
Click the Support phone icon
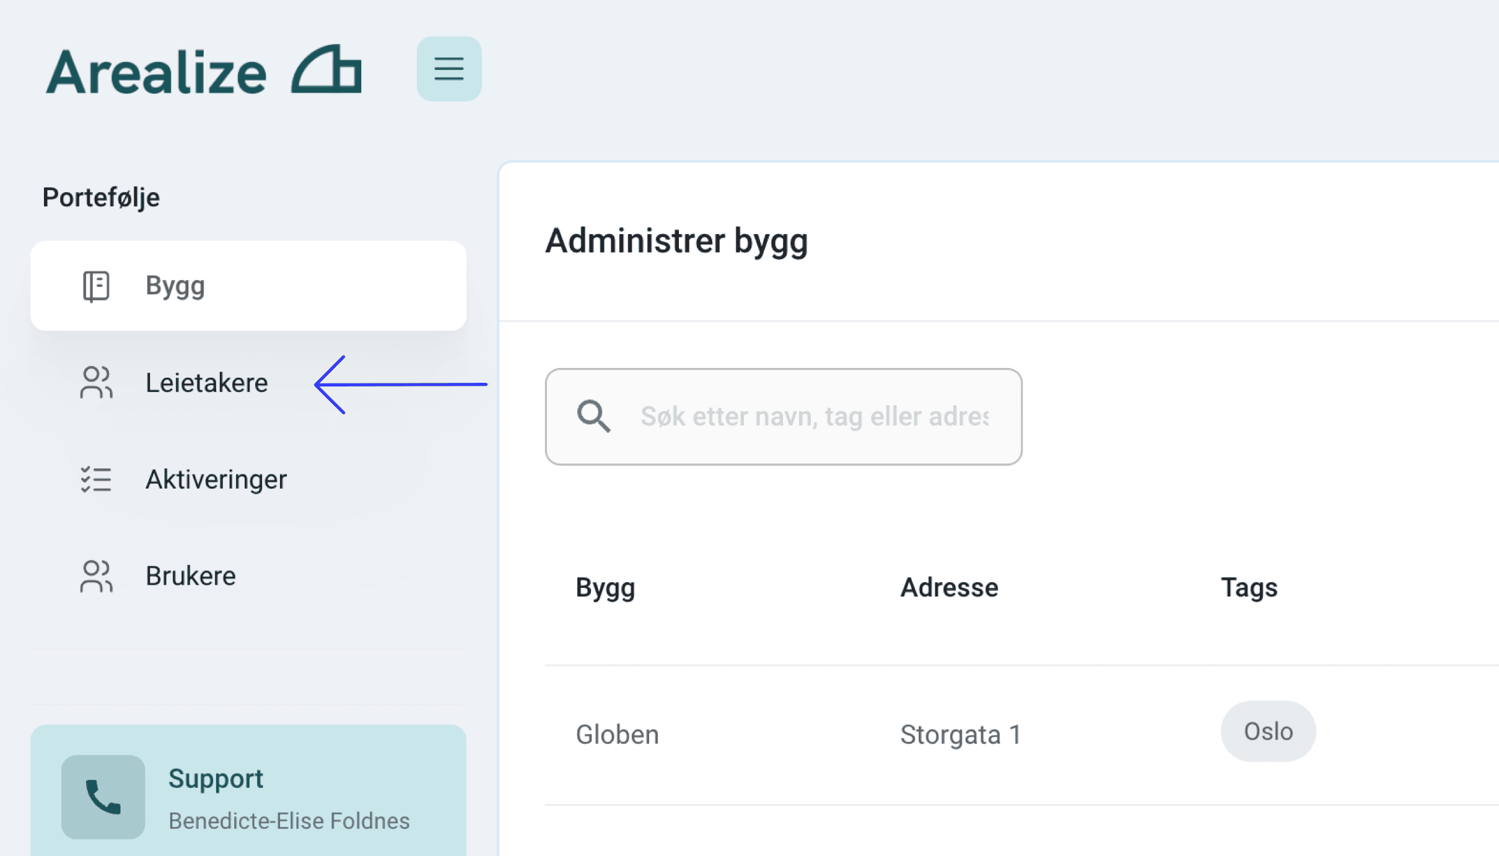pyautogui.click(x=103, y=797)
